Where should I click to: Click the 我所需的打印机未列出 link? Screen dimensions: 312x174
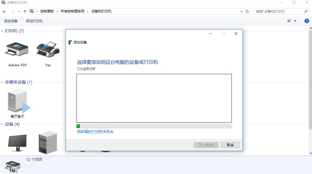tap(95, 132)
